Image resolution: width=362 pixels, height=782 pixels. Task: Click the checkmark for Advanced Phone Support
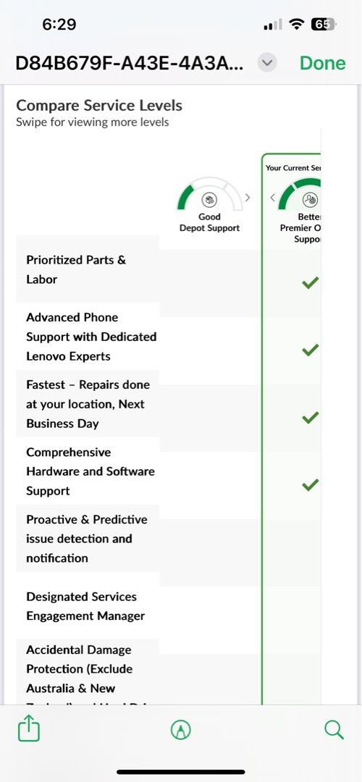(310, 350)
